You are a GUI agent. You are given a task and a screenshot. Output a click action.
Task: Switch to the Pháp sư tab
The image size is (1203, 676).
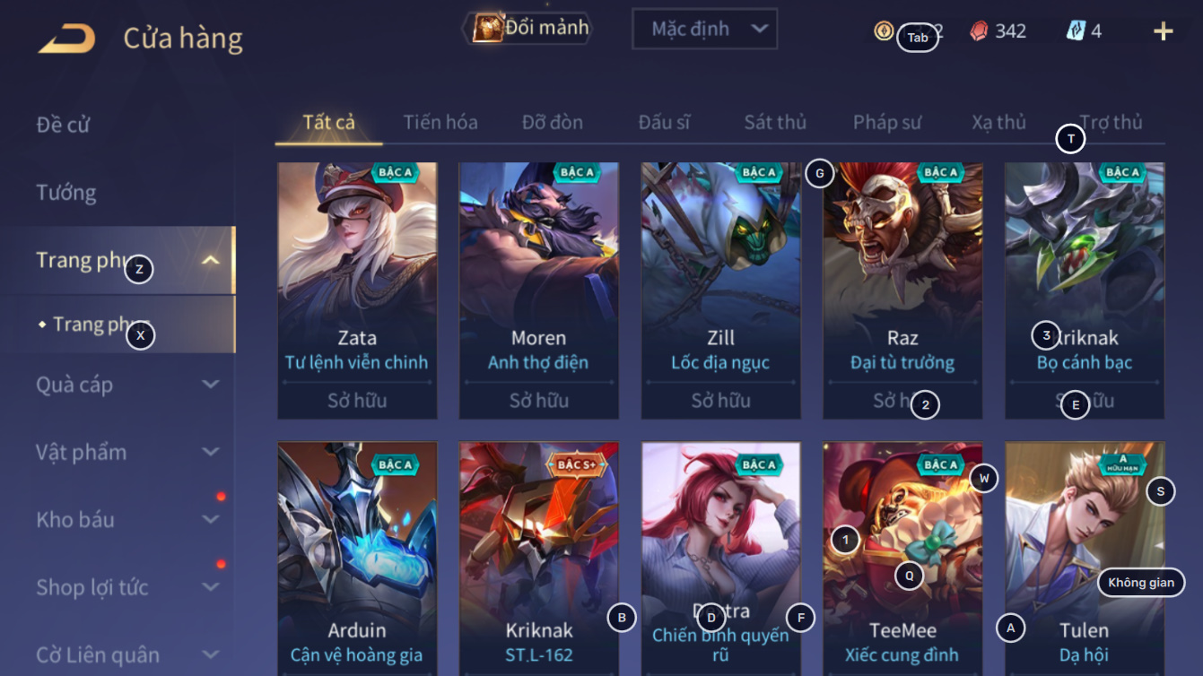[887, 122]
